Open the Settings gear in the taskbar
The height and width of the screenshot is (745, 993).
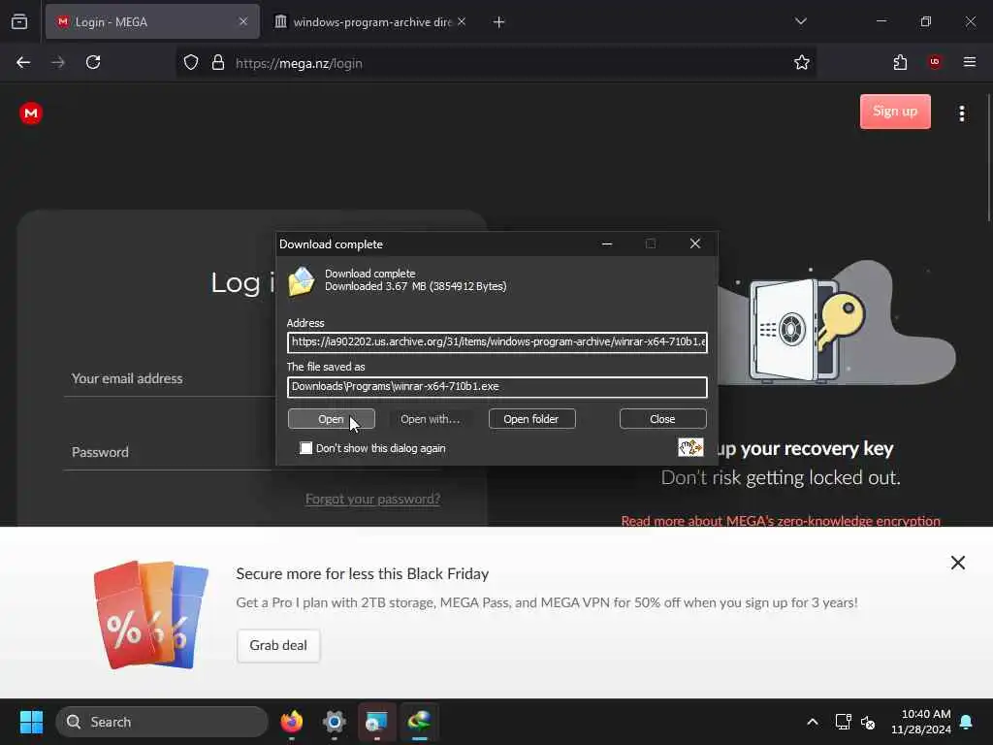click(x=334, y=722)
